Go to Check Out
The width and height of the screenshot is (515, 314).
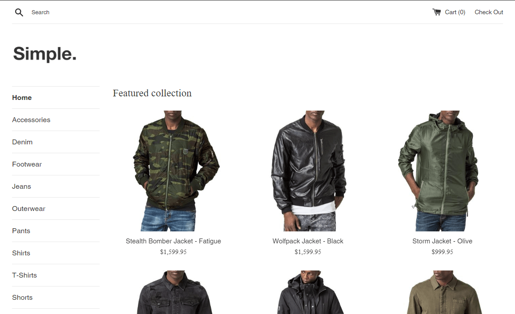[489, 12]
